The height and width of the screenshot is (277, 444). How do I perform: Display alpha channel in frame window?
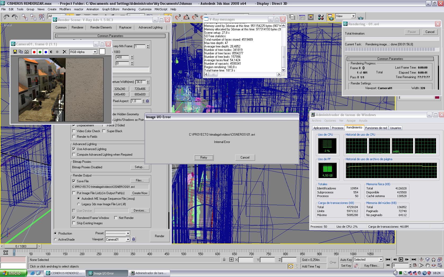coord(52,52)
